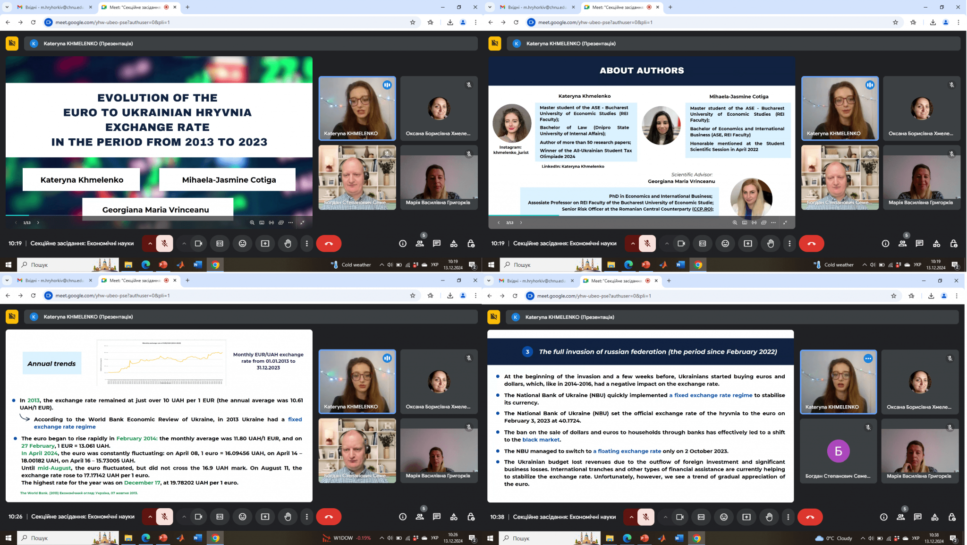This screenshot has height=545, width=967.
Task: Switch to the Вхідні Gmail tab in the 10:26 window
Action: (55, 281)
